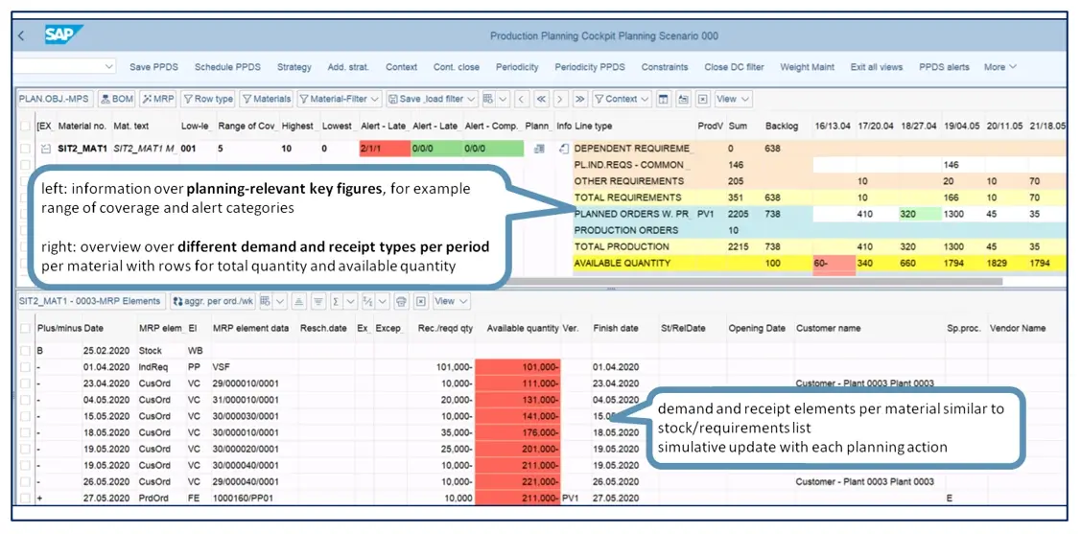Open lower panel View dropdown
The width and height of the screenshot is (1081, 534).
pyautogui.click(x=452, y=301)
